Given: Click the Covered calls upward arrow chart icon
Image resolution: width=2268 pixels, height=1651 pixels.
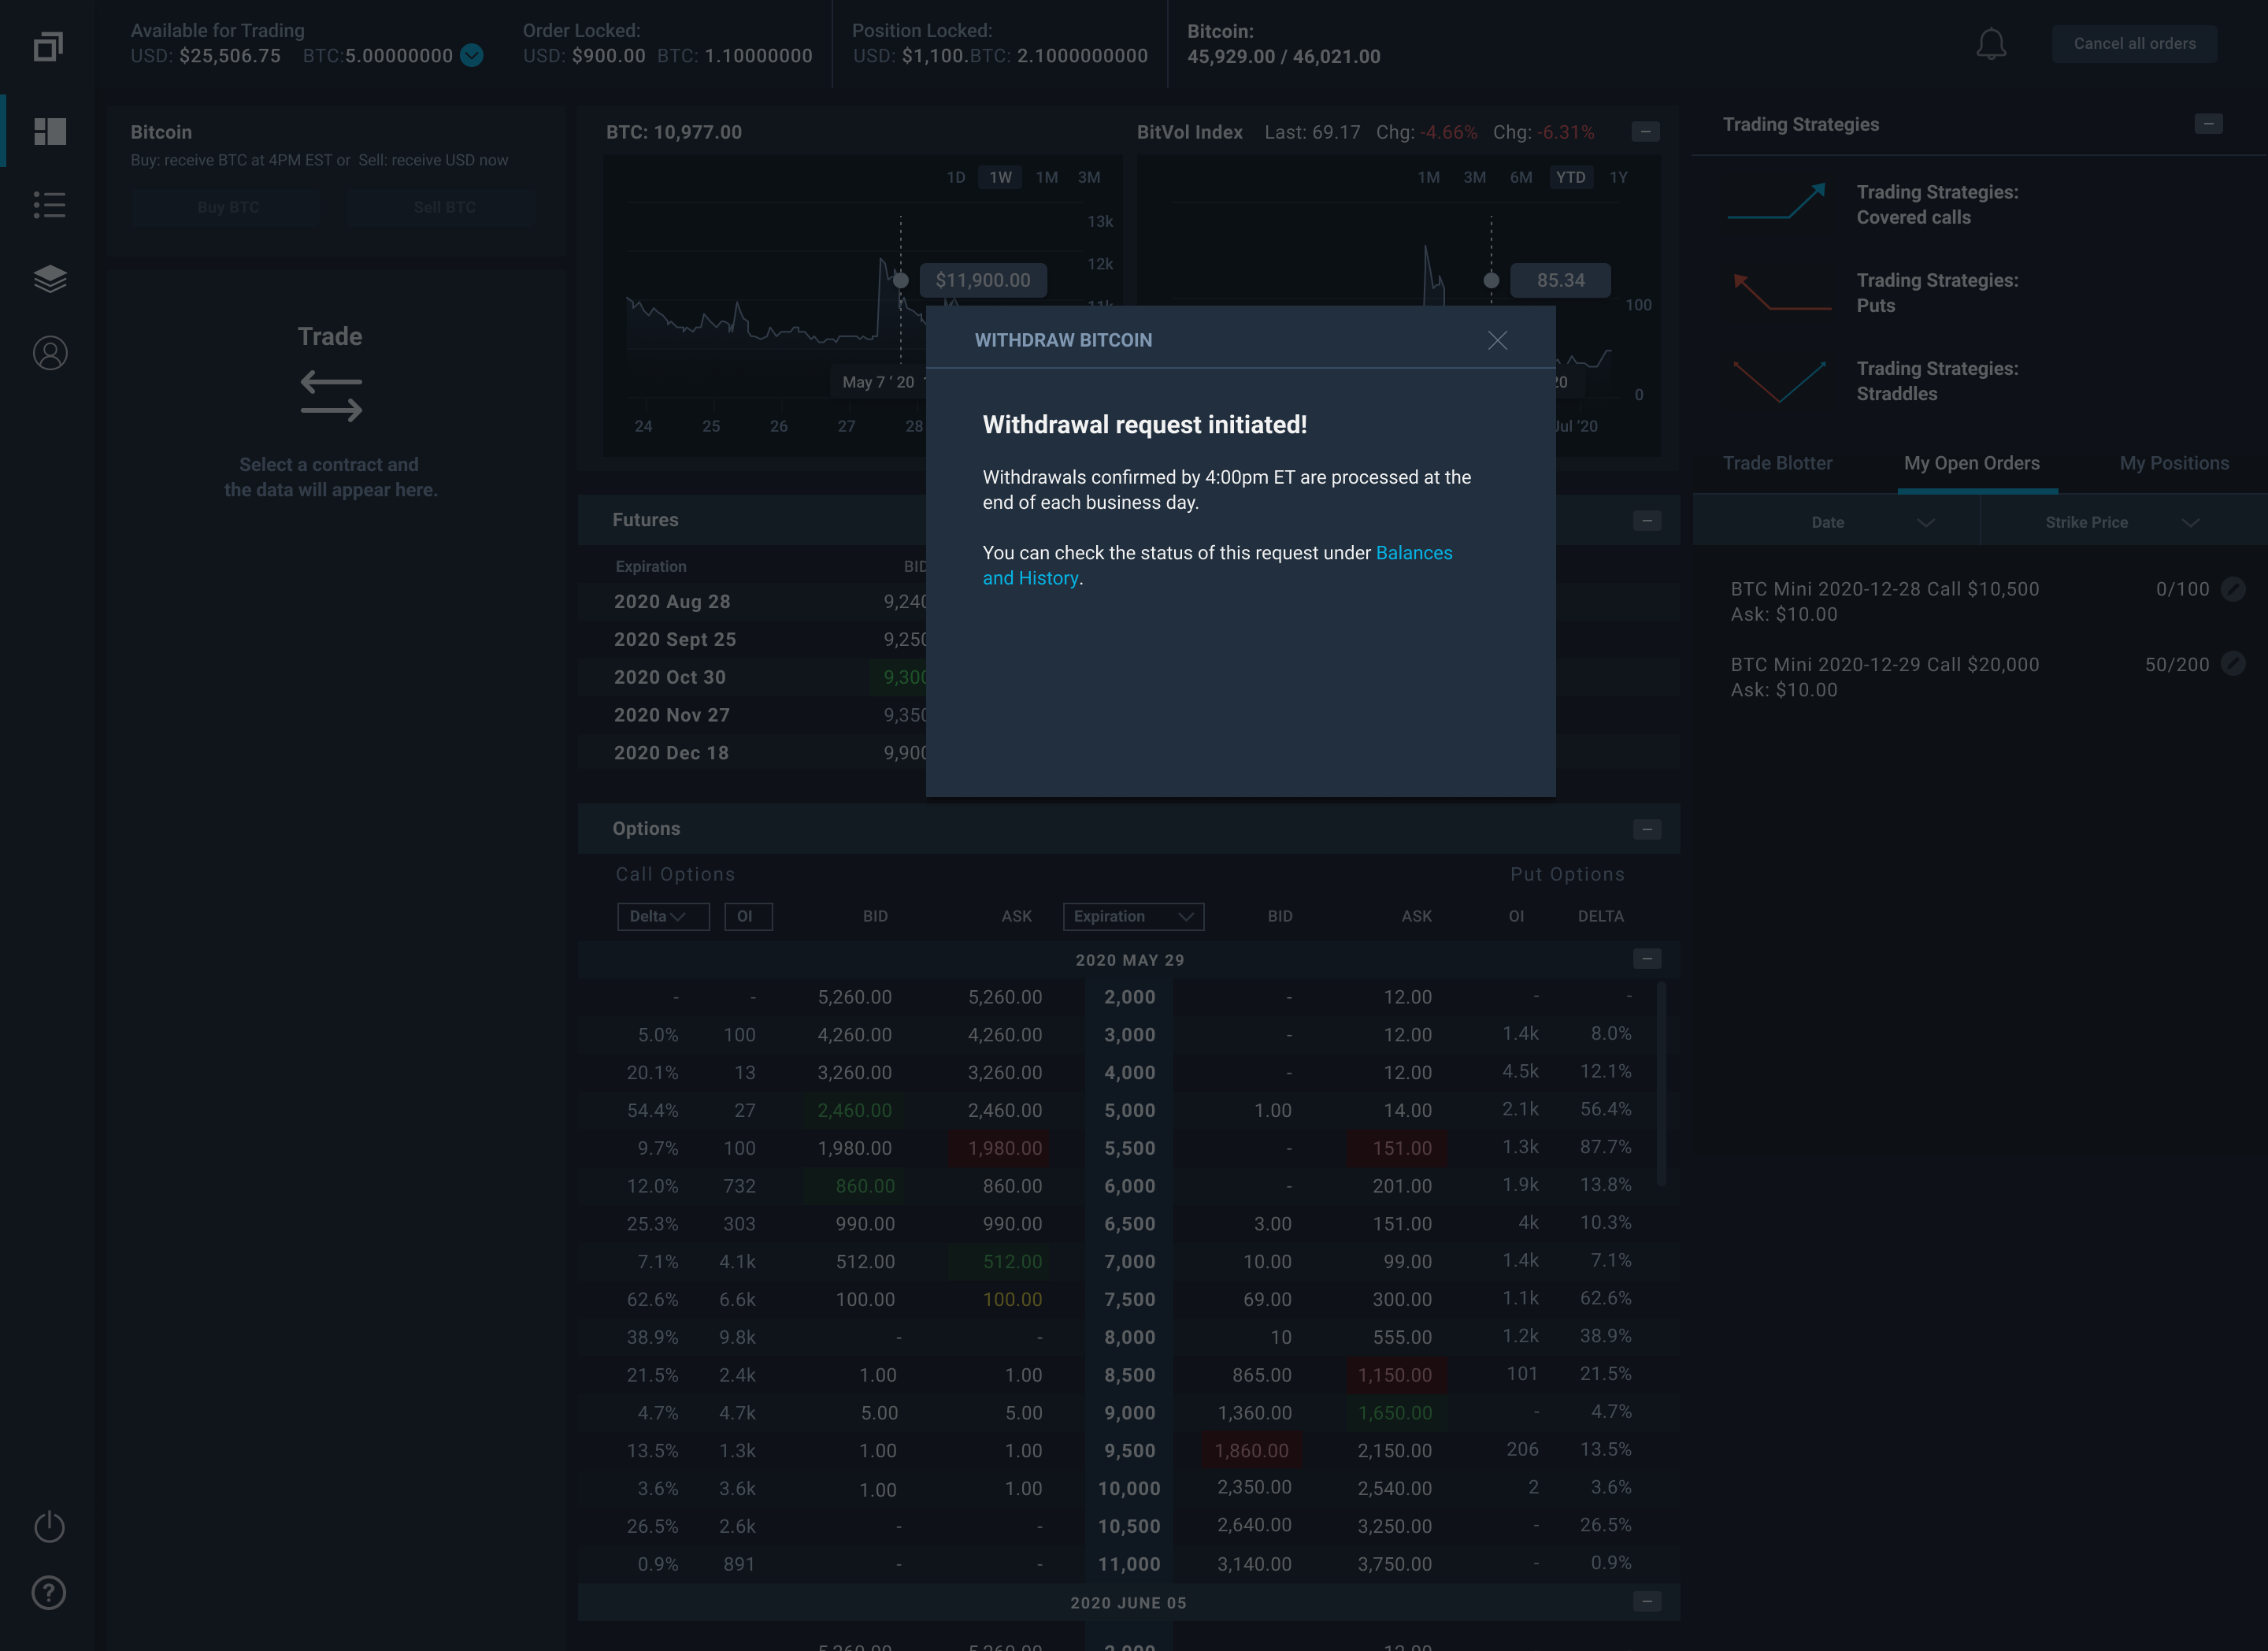Looking at the screenshot, I should coord(1777,201).
